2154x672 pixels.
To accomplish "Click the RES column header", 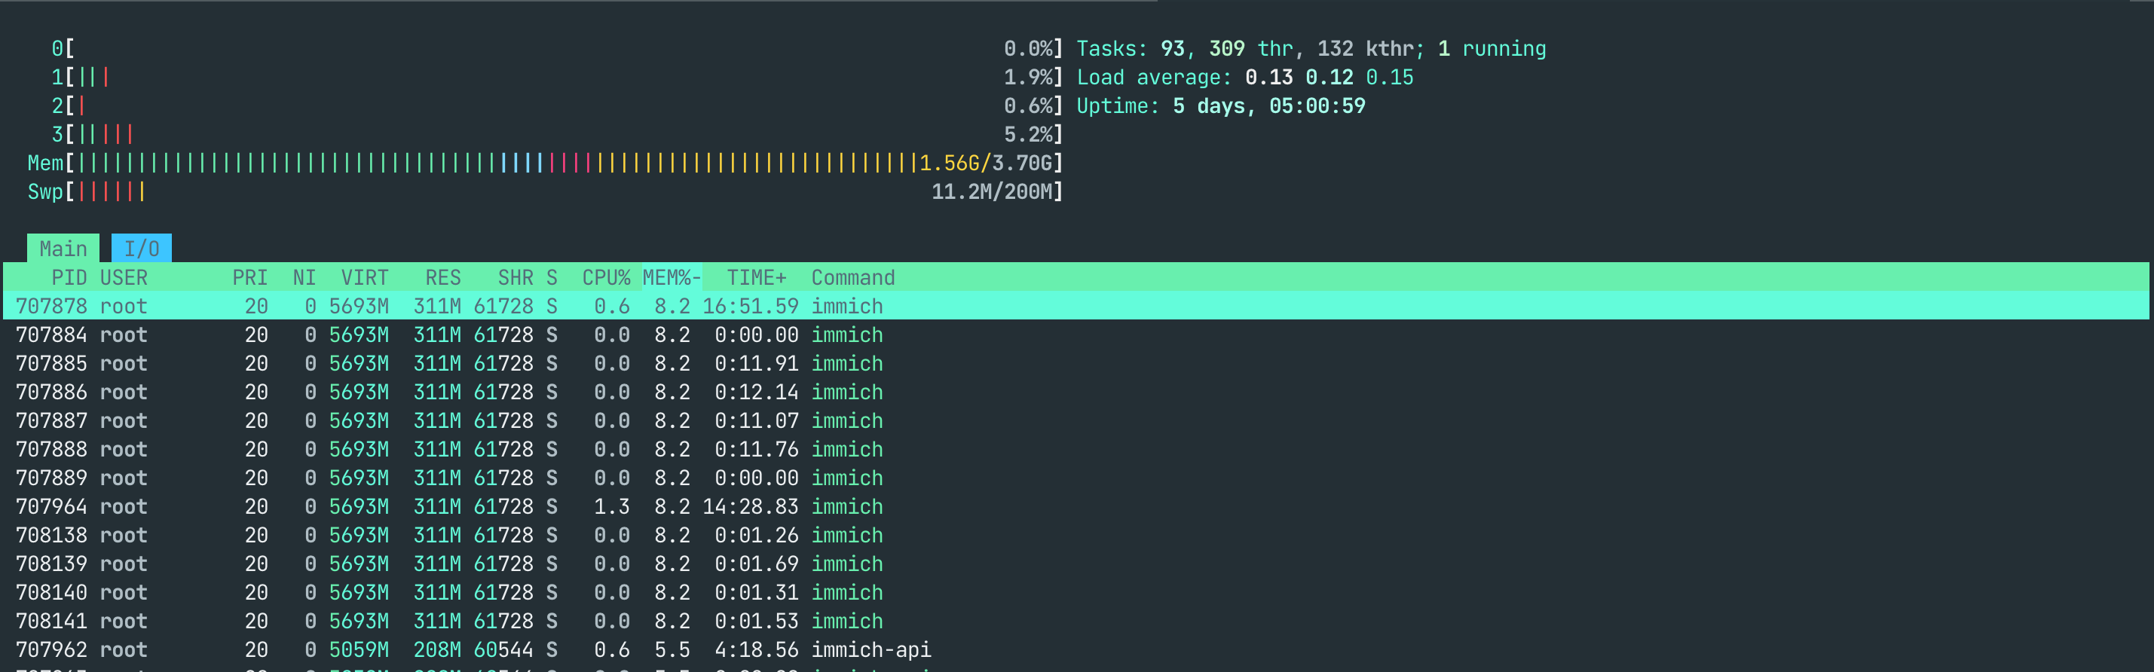I will 442,277.
